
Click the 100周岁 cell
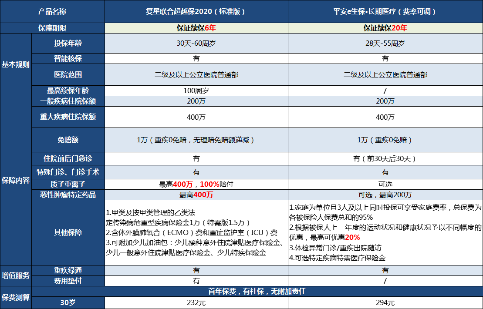pos(196,91)
